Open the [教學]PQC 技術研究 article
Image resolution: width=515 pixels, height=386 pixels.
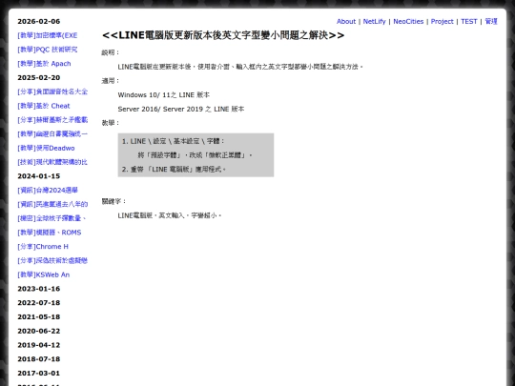click(48, 50)
